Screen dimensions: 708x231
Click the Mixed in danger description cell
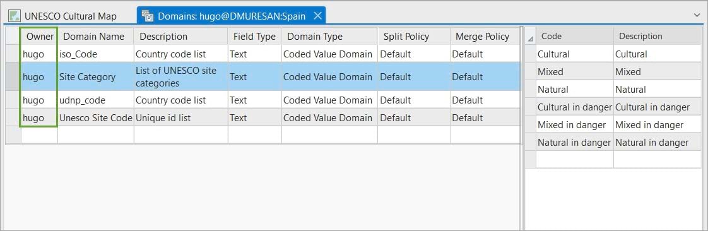click(x=658, y=125)
